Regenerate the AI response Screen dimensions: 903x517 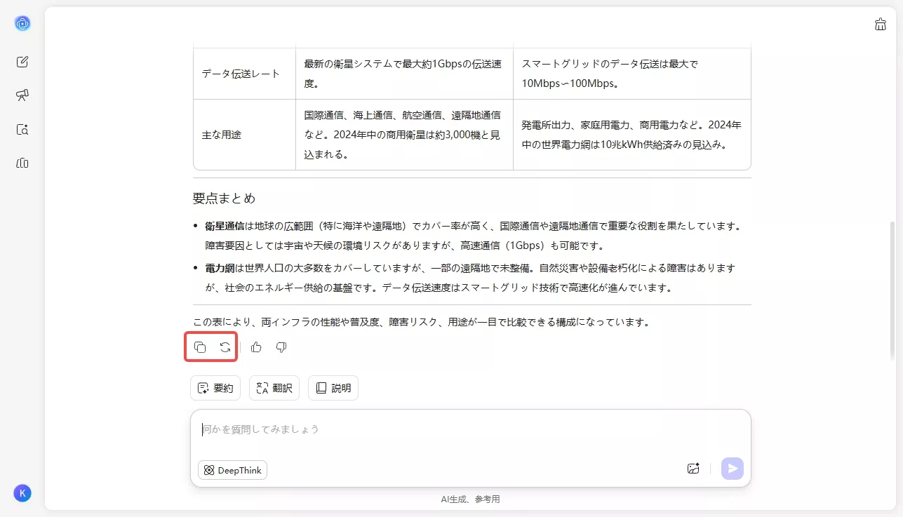point(225,347)
